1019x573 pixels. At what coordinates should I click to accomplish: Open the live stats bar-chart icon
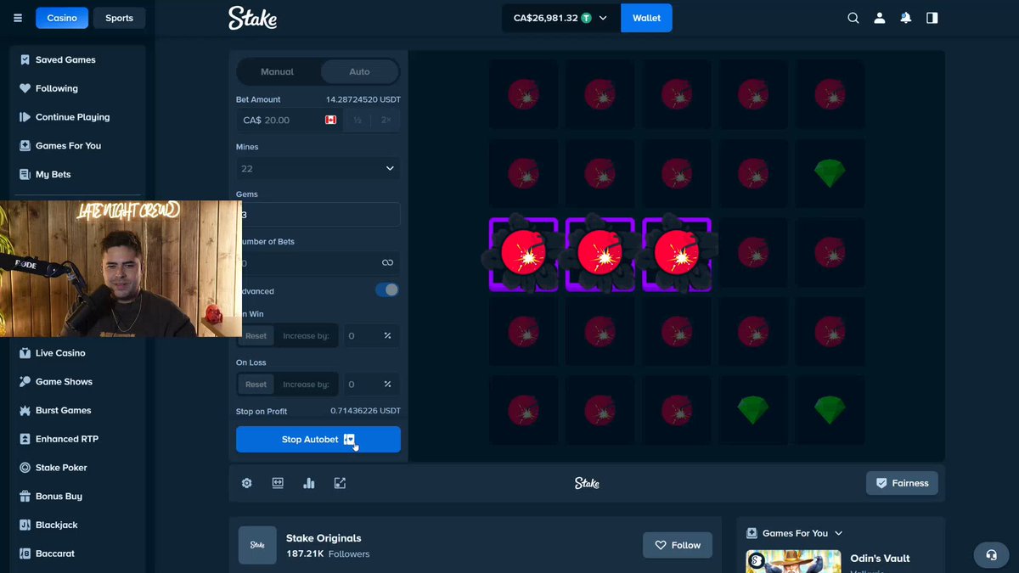point(309,483)
